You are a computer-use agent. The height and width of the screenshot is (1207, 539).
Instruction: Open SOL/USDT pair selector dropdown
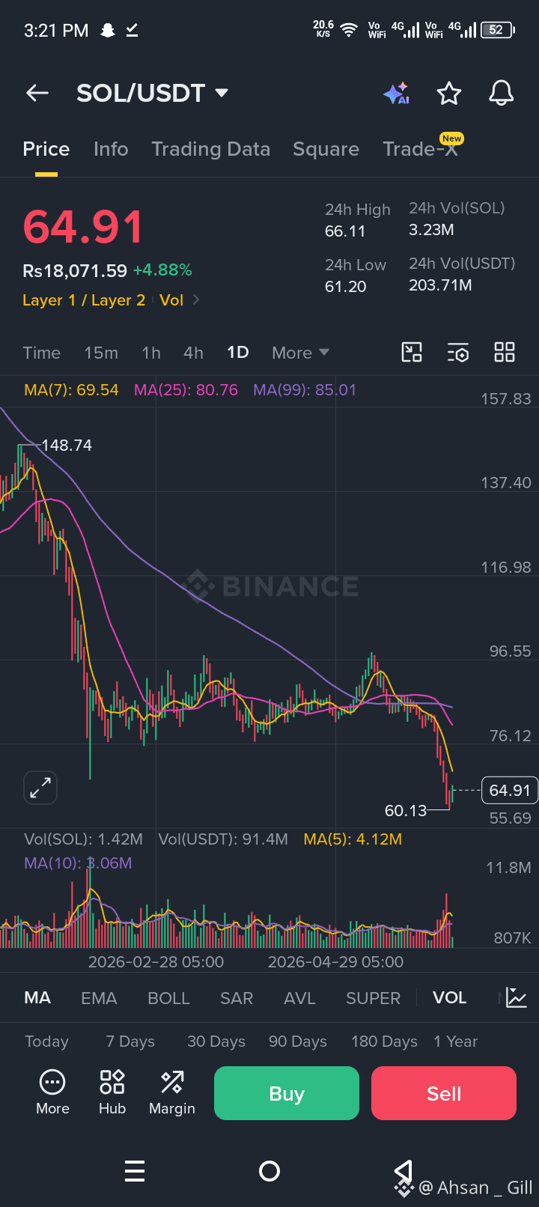pos(152,93)
